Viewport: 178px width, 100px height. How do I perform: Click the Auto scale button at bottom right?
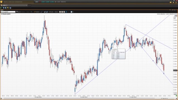point(175,94)
